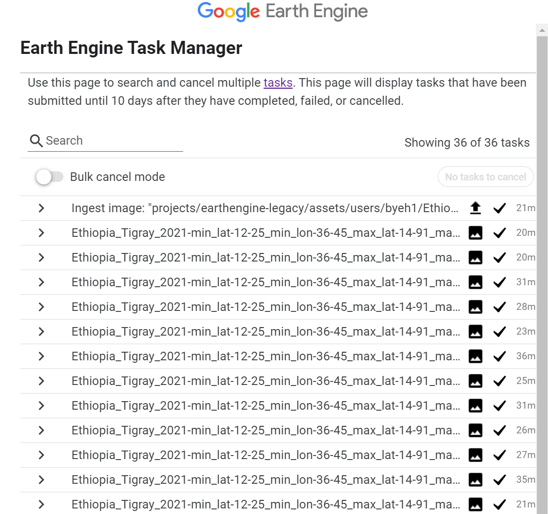Click the image icon on the Ethiopia_Tigray 21m row
The height and width of the screenshot is (514, 548).
[x=476, y=504]
